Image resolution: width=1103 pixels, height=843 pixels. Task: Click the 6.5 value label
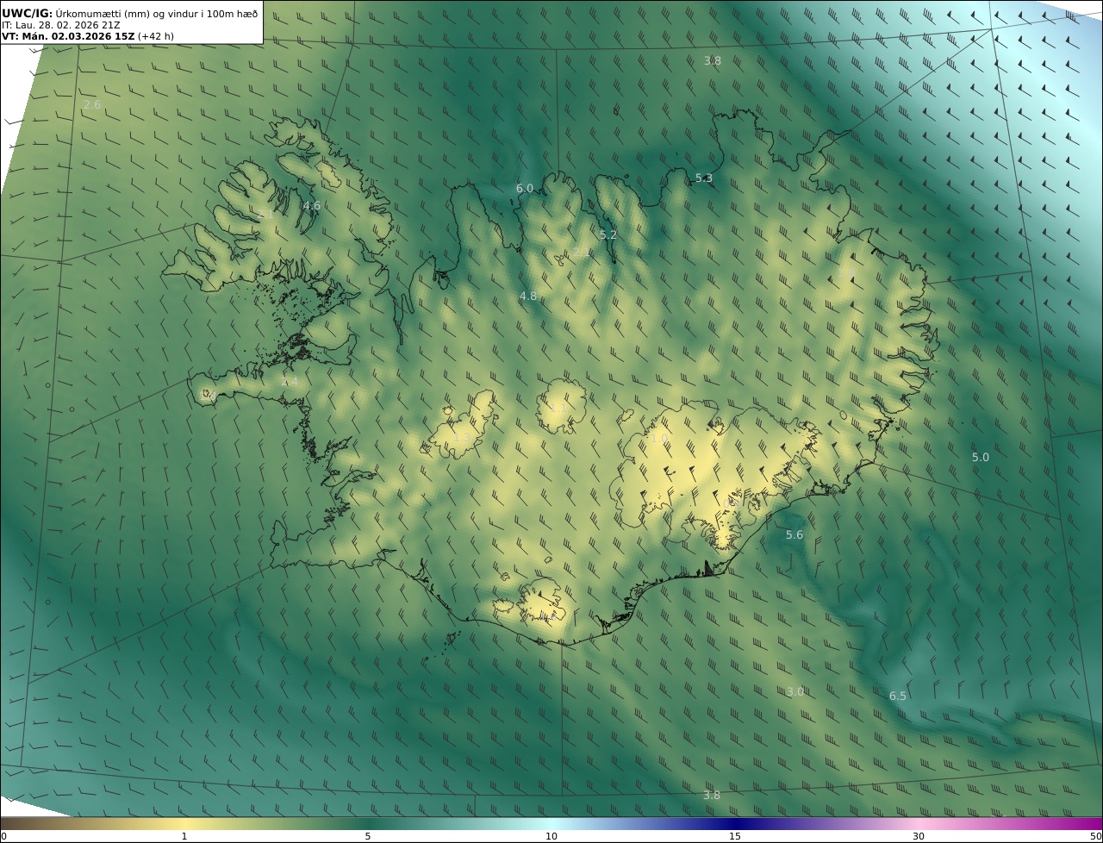(898, 696)
